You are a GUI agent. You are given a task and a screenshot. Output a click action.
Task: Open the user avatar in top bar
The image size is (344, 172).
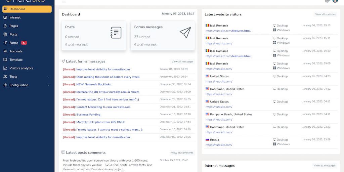pos(335,1)
